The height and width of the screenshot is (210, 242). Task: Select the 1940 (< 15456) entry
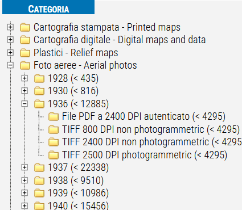[78, 205]
